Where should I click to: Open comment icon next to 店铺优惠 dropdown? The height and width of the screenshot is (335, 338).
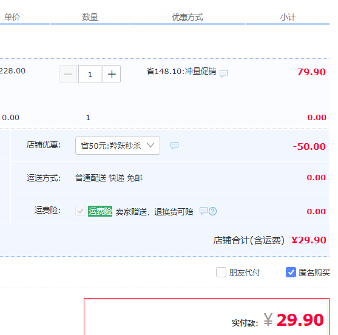(174, 146)
